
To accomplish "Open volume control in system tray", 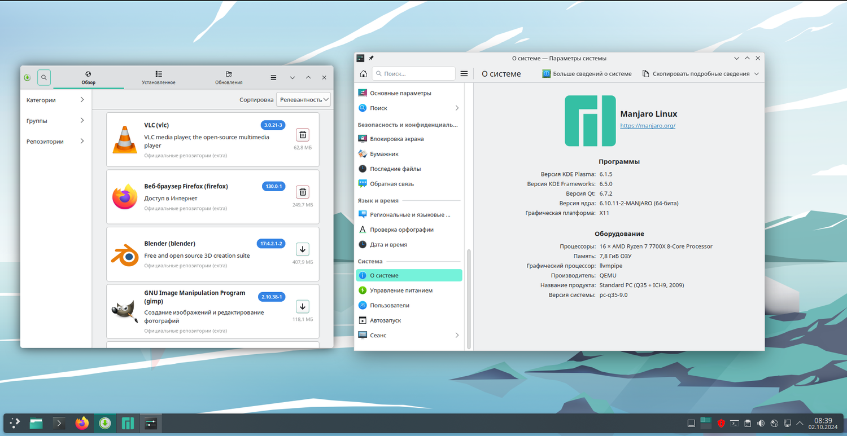I will coord(761,423).
